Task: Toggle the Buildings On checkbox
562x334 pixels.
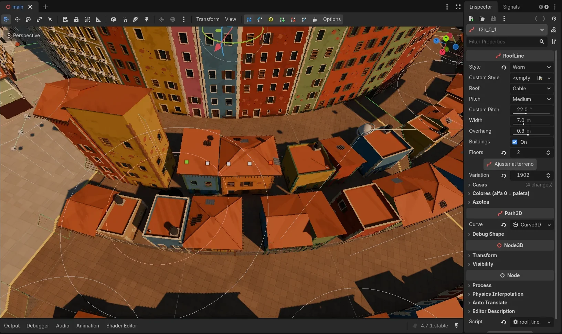Action: pyautogui.click(x=515, y=142)
